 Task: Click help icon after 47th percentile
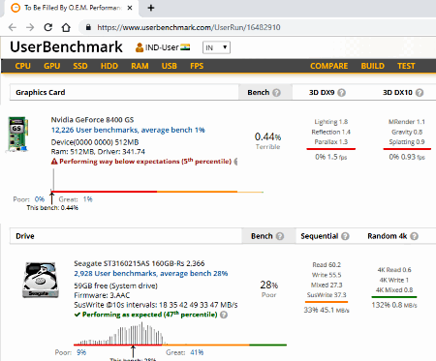(x=224, y=315)
